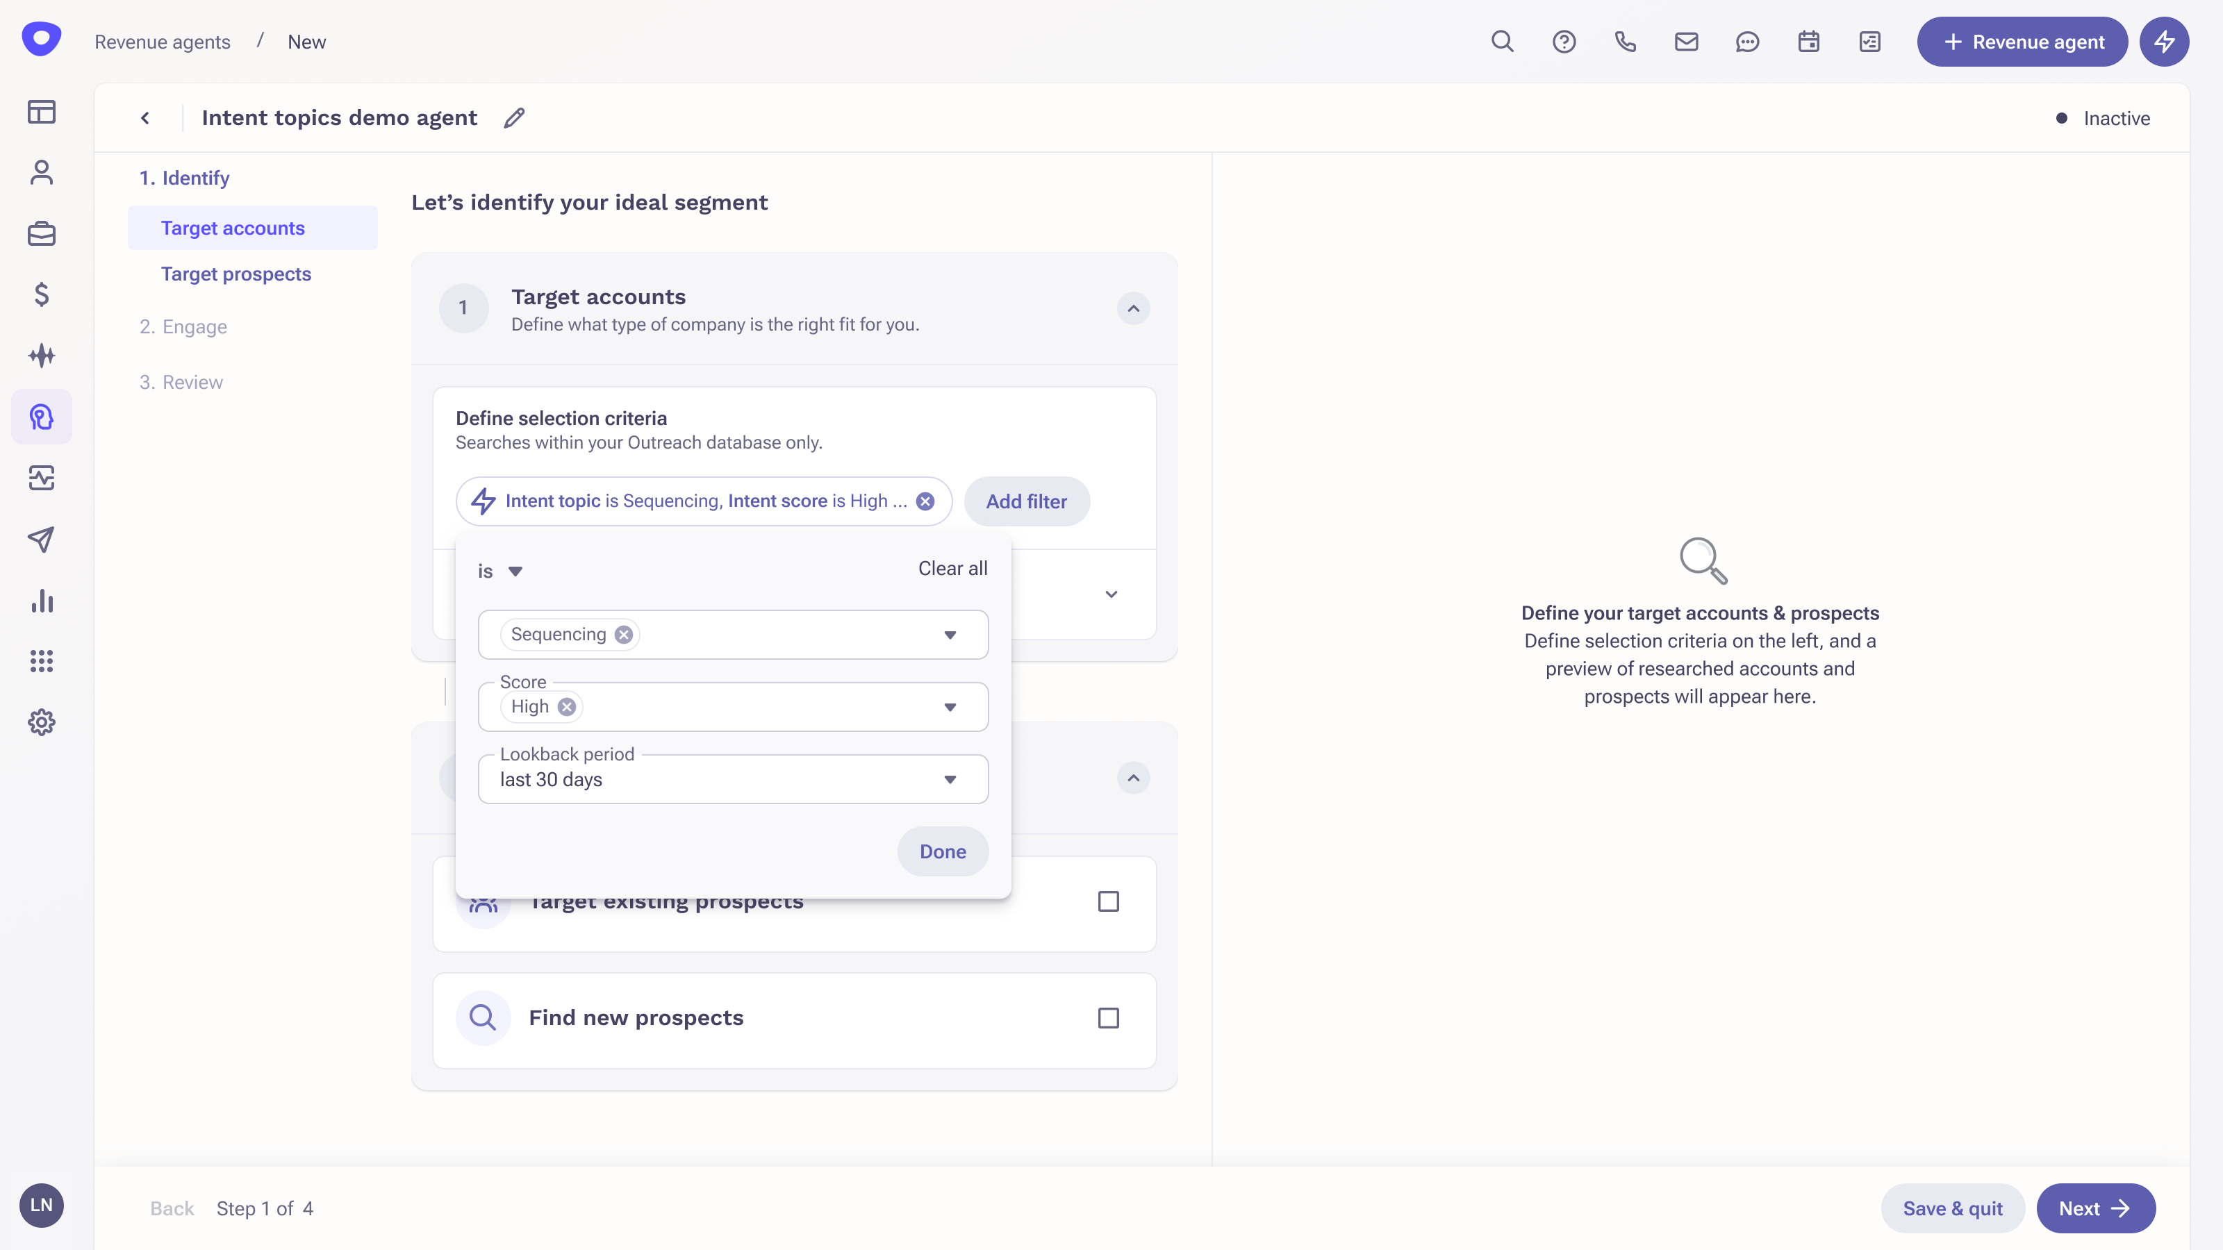This screenshot has width=2223, height=1250.
Task: Check the Target existing prospects box
Action: click(1108, 901)
